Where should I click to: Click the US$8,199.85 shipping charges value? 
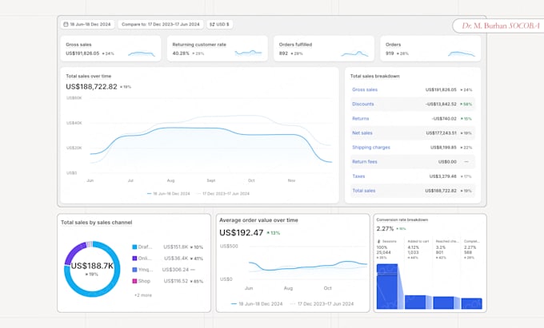click(x=443, y=148)
